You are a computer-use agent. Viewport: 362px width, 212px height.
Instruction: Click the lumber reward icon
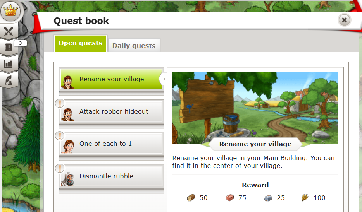[191, 197]
